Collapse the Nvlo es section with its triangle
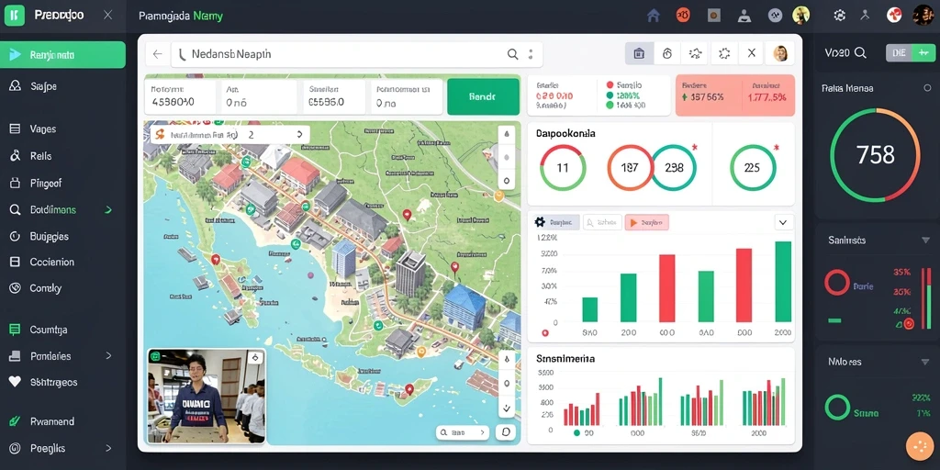Screen dimensions: 940x470 (x=925, y=362)
